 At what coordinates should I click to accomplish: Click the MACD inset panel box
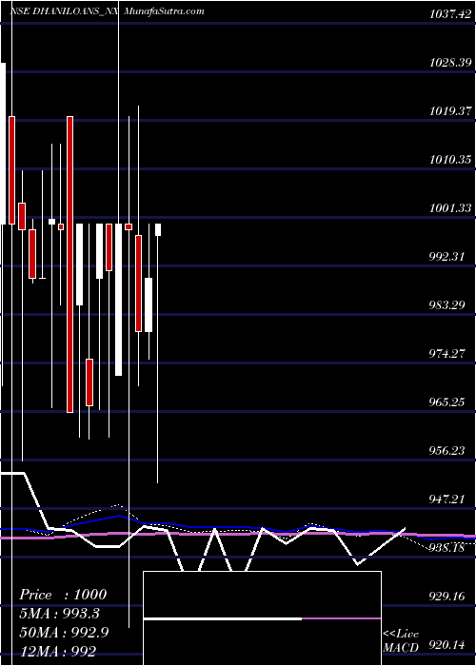[262, 618]
